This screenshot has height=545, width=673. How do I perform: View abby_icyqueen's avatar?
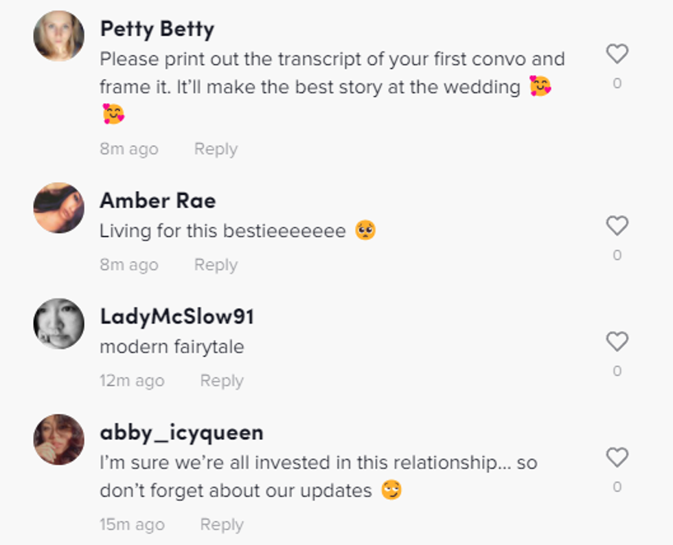(58, 439)
